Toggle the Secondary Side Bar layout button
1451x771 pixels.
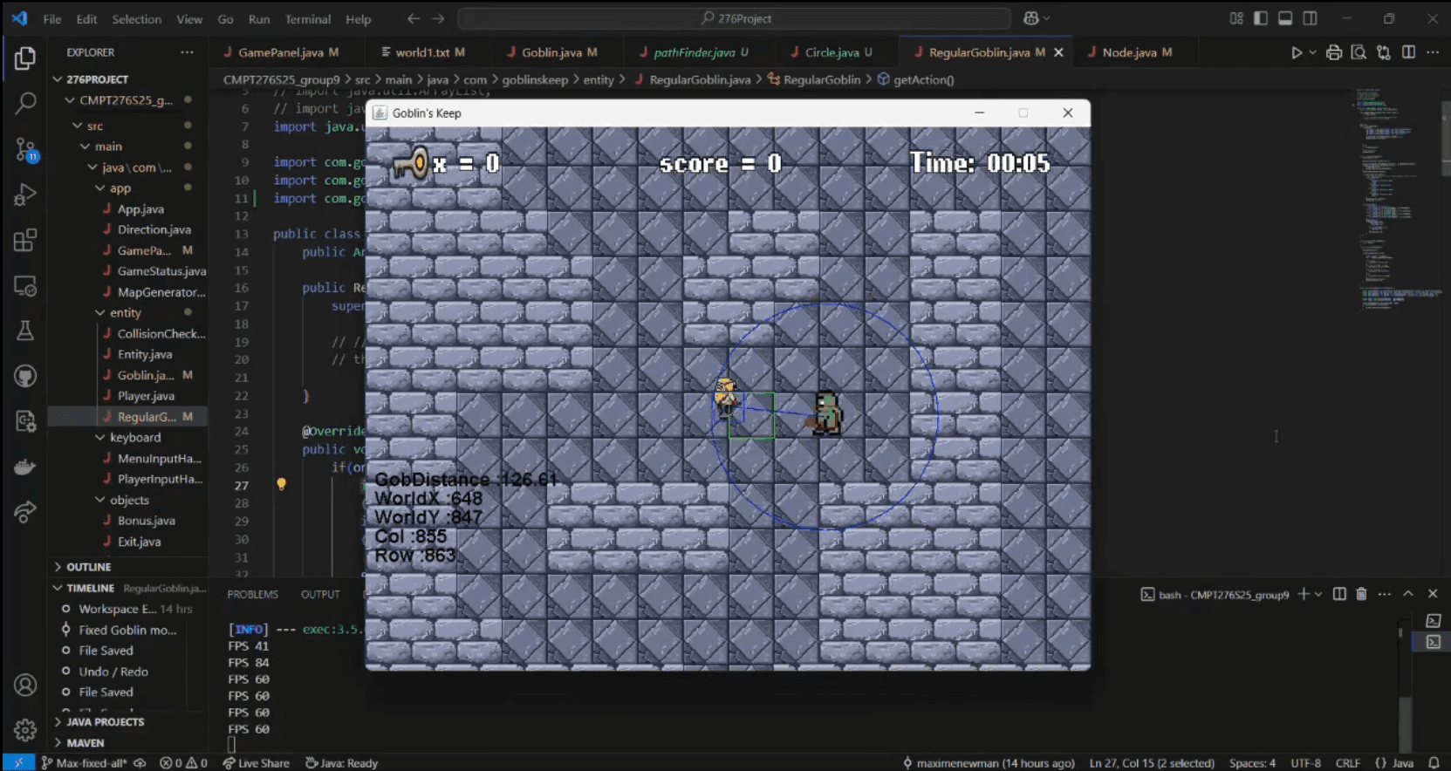1310,18
